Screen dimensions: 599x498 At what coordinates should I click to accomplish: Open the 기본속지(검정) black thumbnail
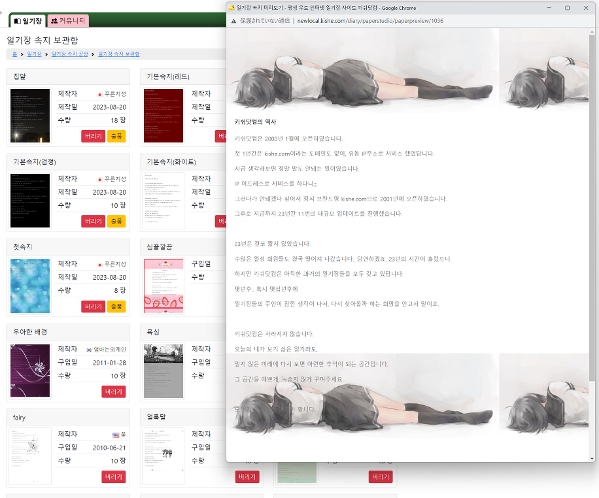30,201
